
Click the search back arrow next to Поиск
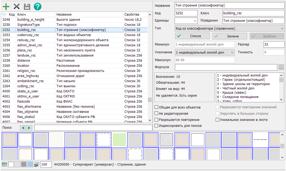pyautogui.click(x=22, y=127)
